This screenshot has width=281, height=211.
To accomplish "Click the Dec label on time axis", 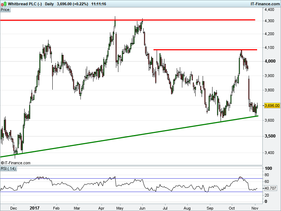I will 14,208.
